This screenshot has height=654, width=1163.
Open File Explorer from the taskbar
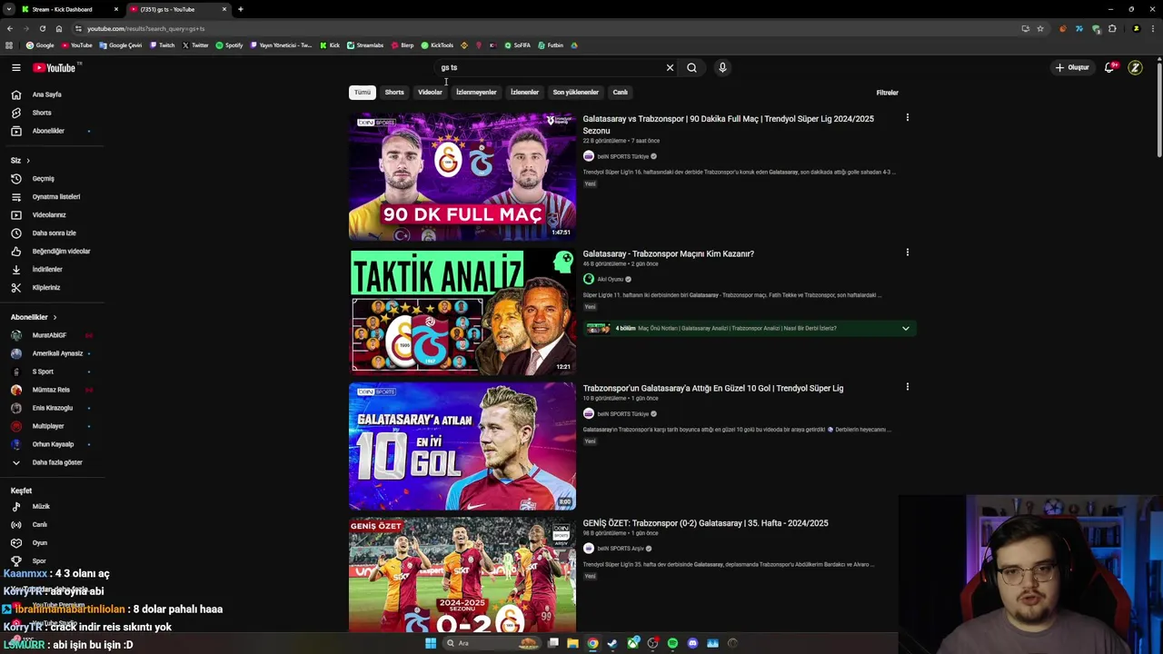(572, 643)
